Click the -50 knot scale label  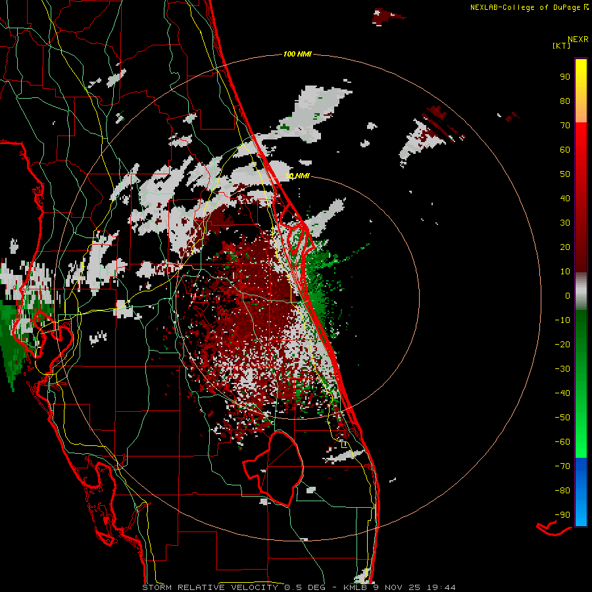562,418
